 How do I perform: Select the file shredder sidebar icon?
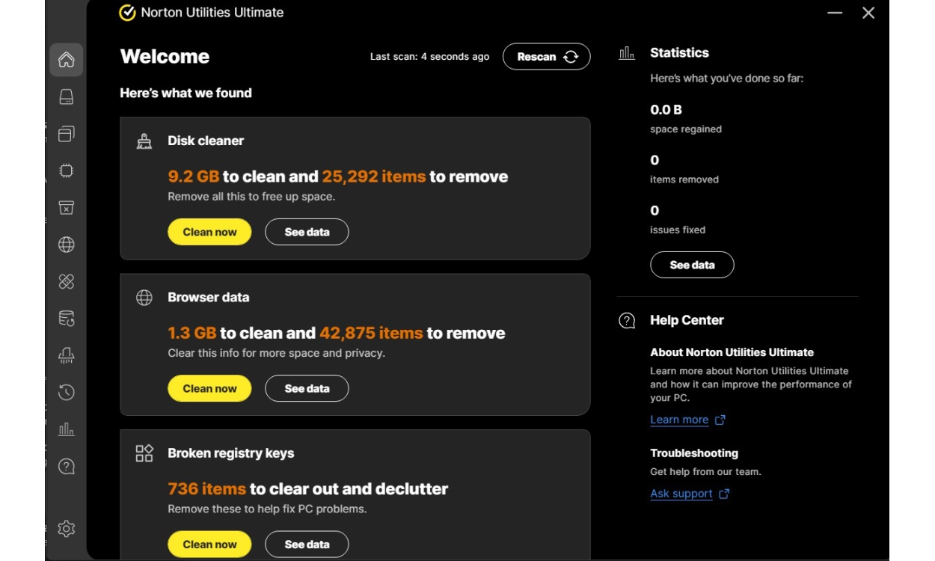coord(67,355)
